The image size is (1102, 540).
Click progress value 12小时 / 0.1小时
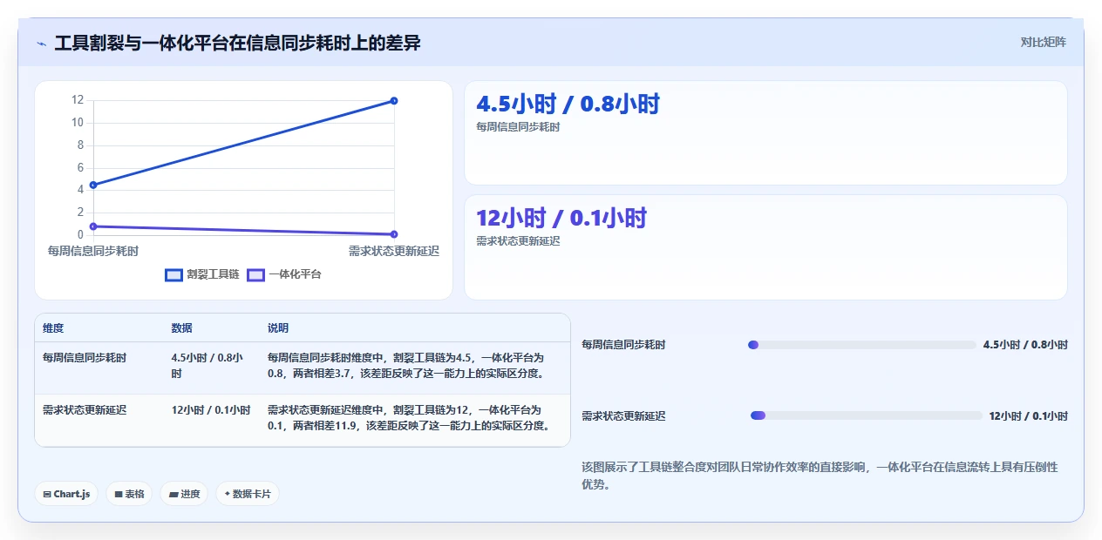point(1028,416)
